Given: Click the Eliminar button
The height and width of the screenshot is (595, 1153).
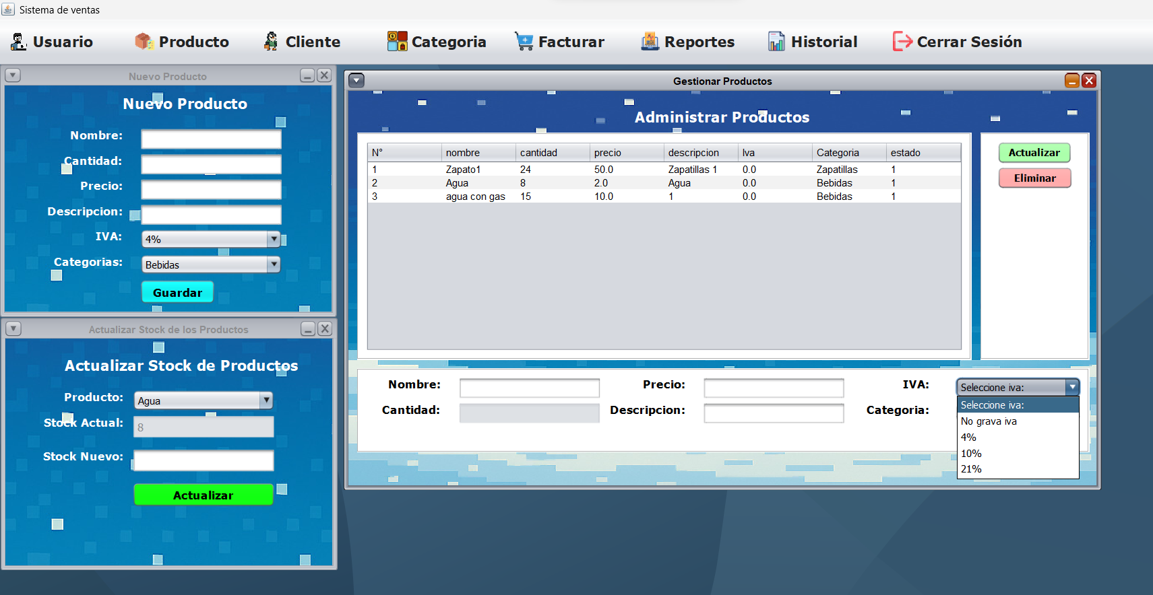Looking at the screenshot, I should 1034,178.
